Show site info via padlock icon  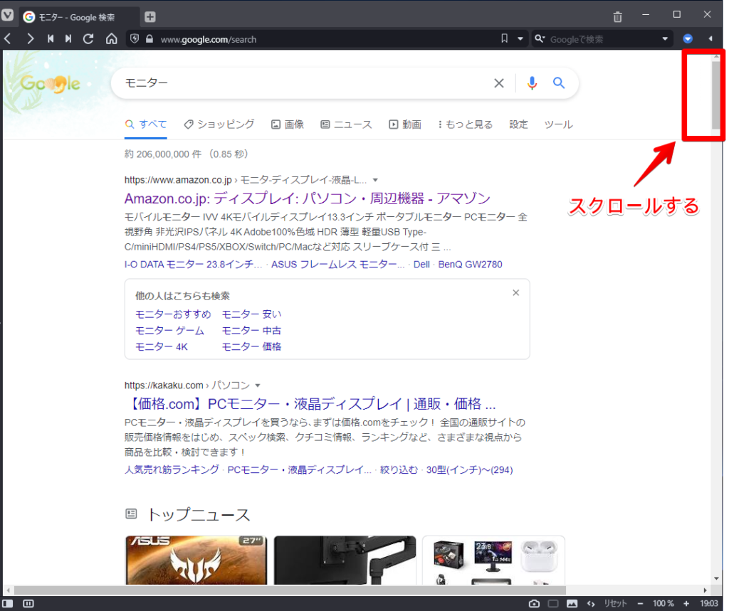pyautogui.click(x=150, y=39)
